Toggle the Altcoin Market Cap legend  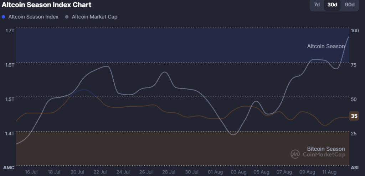coord(94,17)
